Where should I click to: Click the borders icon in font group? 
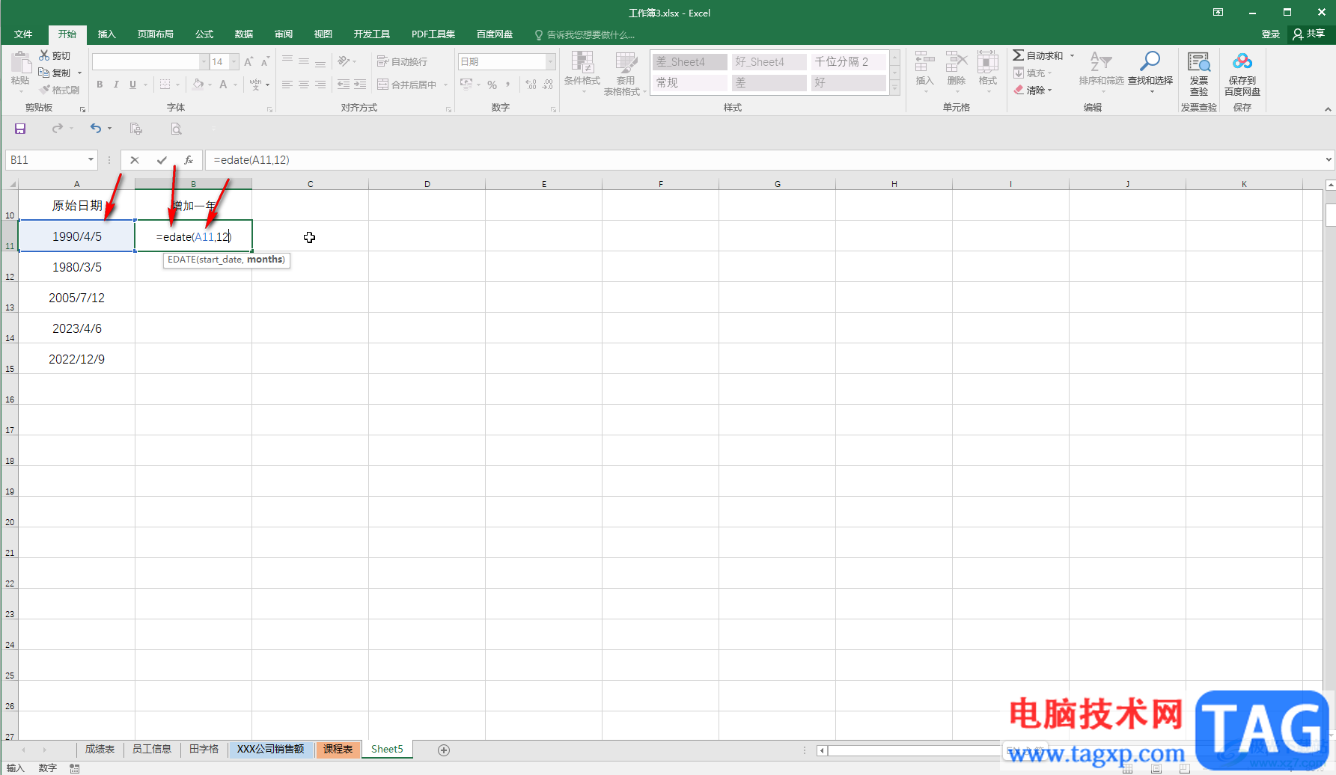165,85
